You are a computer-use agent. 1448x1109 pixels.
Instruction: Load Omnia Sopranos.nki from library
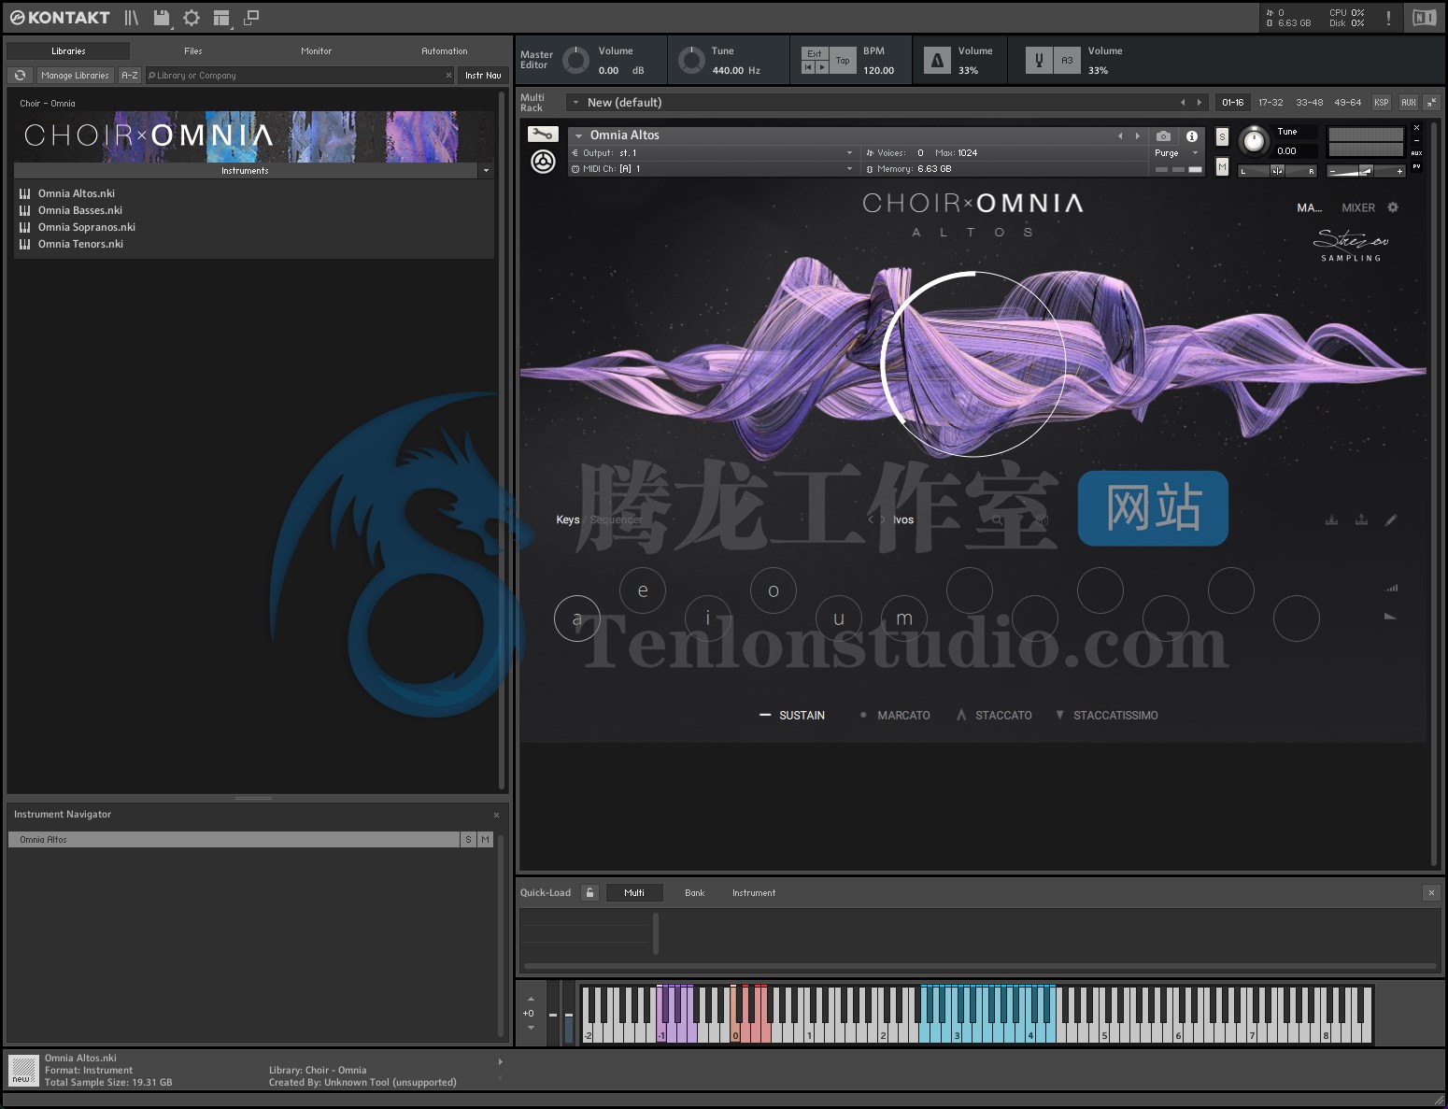click(87, 227)
